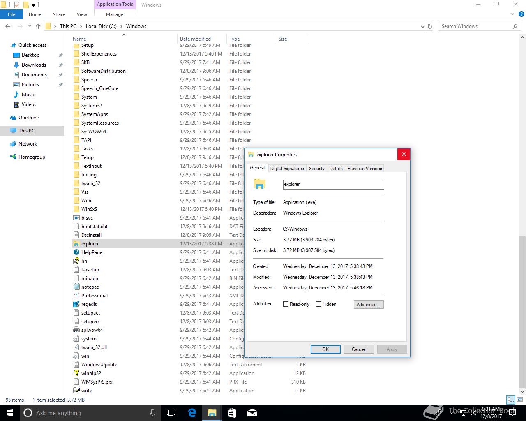526x421 pixels.
Task: Open the Security tab in Properties
Action: point(317,169)
